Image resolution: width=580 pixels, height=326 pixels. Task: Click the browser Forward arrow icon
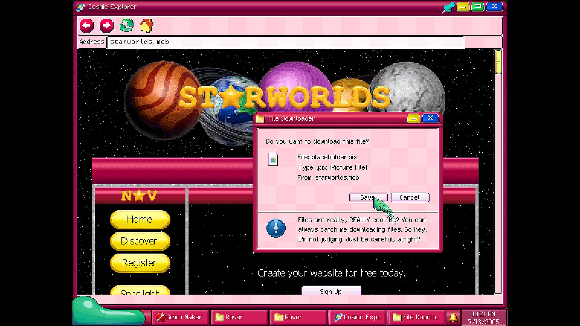pyautogui.click(x=107, y=26)
